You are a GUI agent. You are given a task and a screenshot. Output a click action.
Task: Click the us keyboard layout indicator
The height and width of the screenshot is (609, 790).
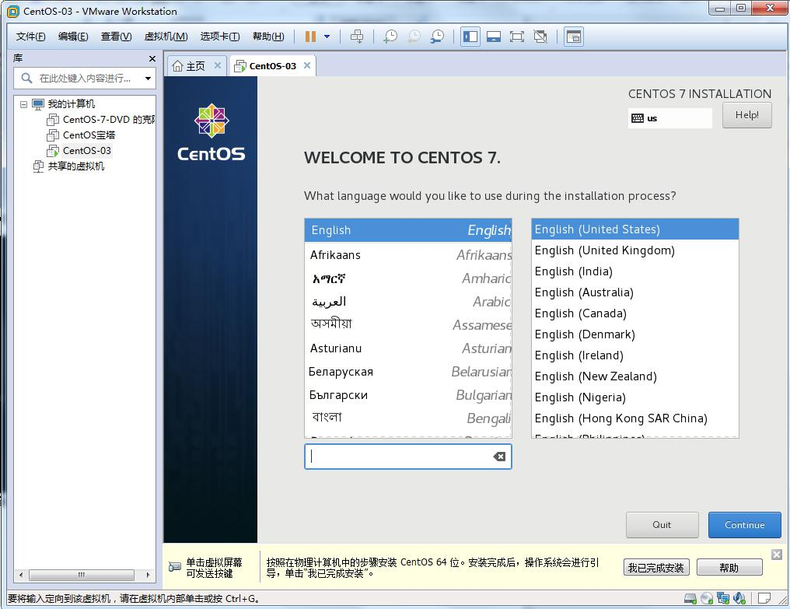pos(669,118)
